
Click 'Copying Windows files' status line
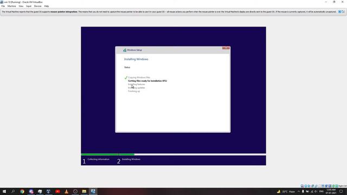[139, 77]
